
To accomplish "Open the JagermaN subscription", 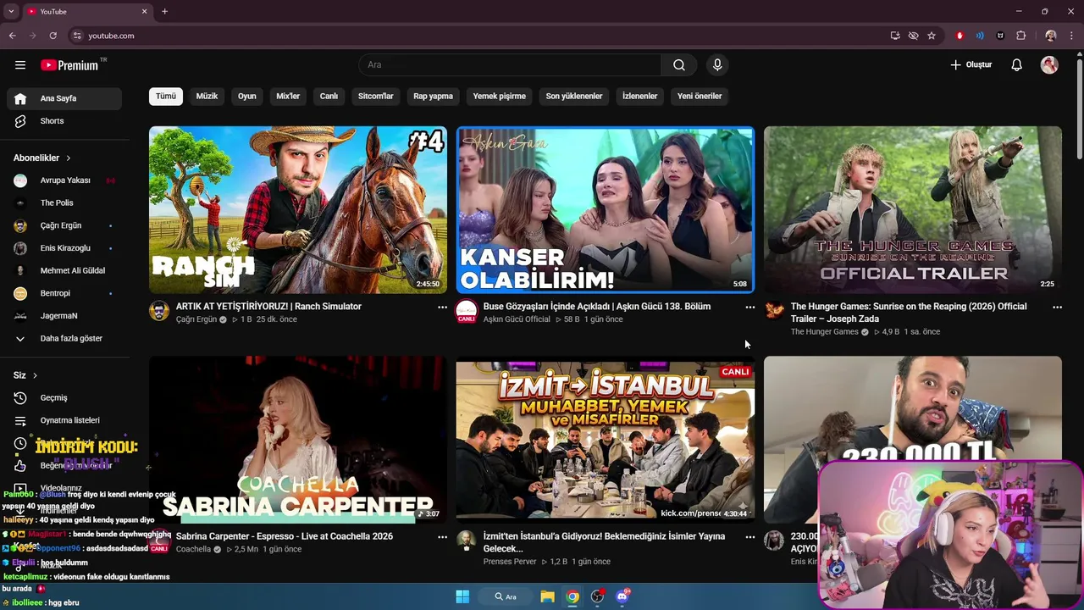I will tap(64, 316).
